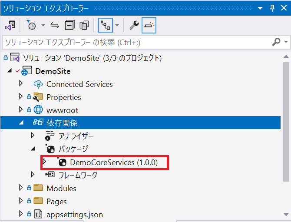Click the Pages folder icon
The height and width of the screenshot is (222, 291).
[x=38, y=201]
